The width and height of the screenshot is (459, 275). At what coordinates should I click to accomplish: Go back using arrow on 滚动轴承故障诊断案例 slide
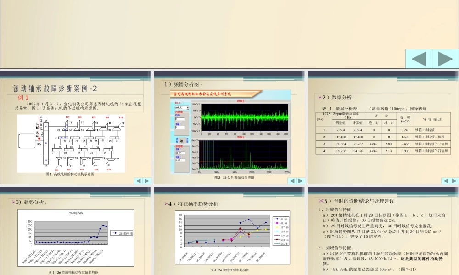[x=139, y=181]
